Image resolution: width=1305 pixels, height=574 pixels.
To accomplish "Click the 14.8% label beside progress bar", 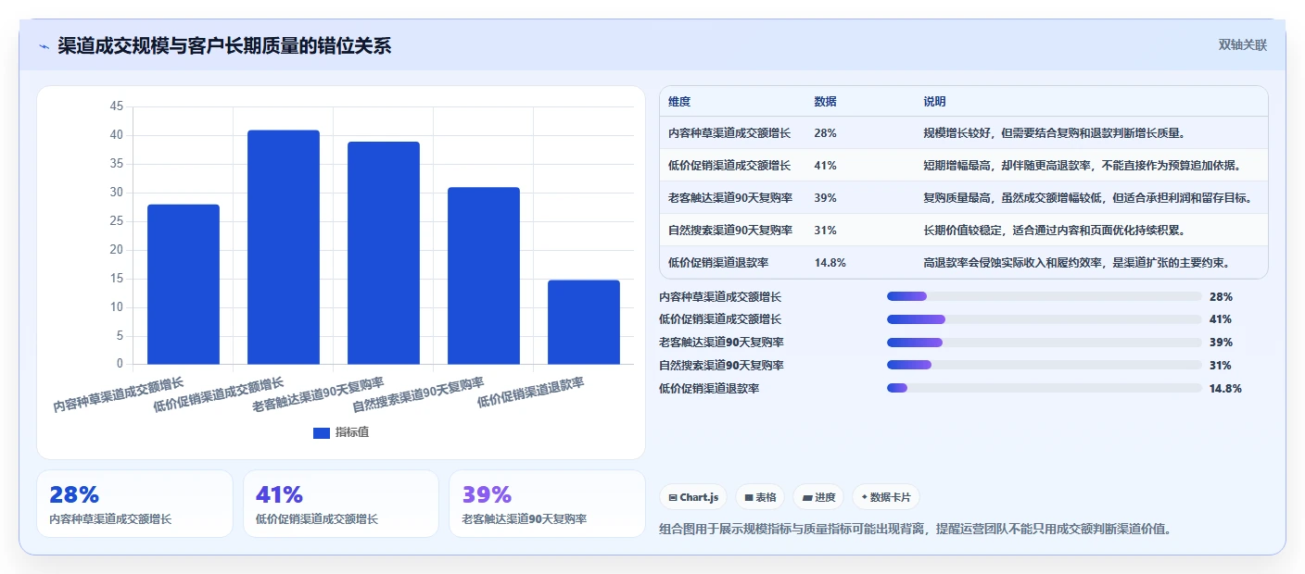I will coord(1225,388).
